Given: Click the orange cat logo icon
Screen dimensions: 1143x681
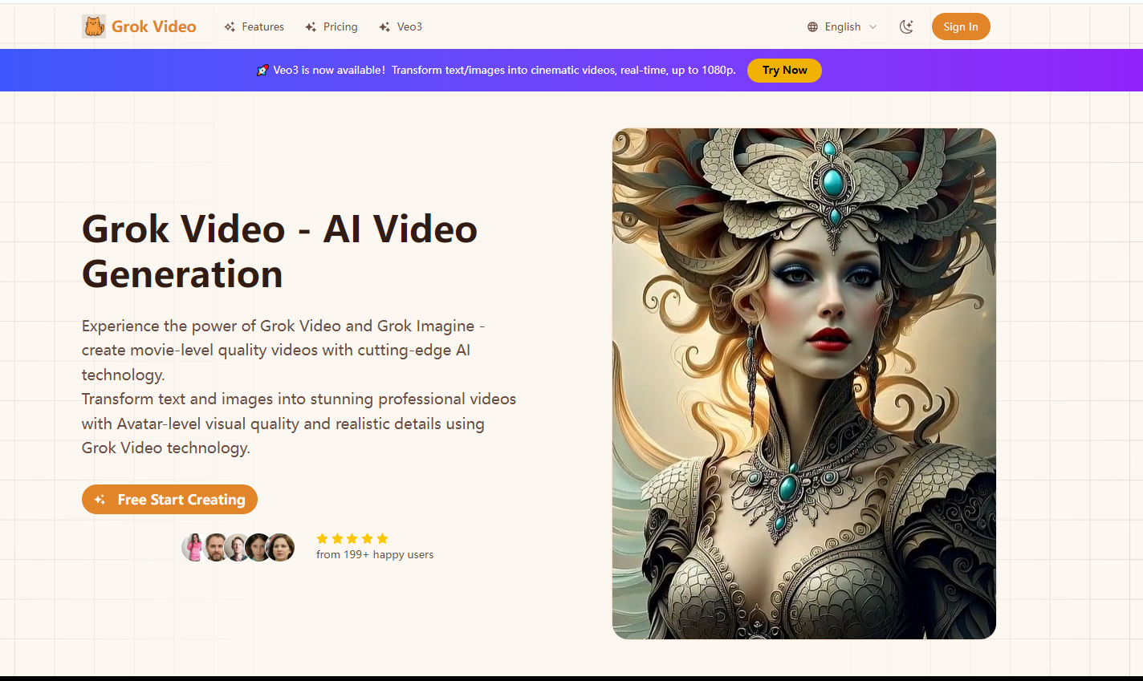Looking at the screenshot, I should (94, 26).
